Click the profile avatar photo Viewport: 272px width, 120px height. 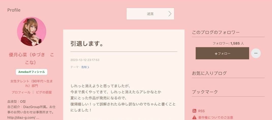point(32,31)
